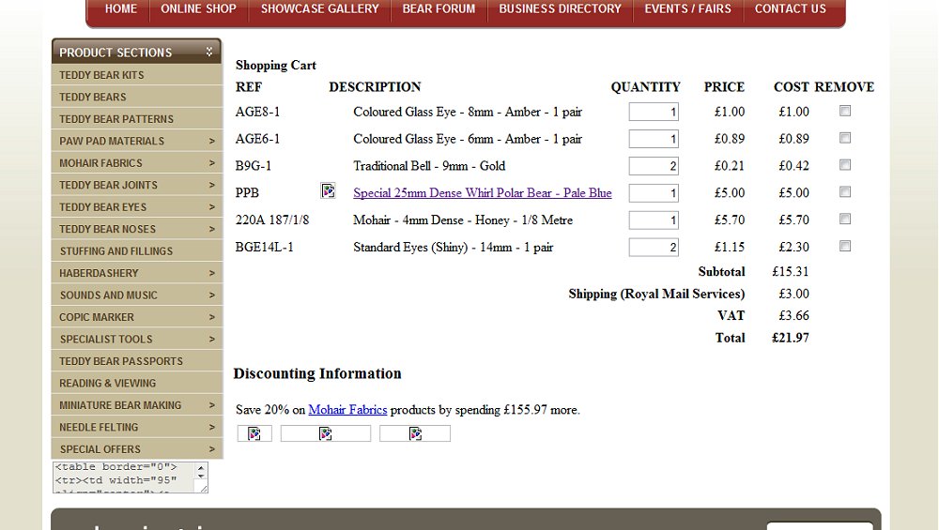Select Teddy Bear Kits in the sidebar
The width and height of the screenshot is (939, 530).
pyautogui.click(x=101, y=75)
